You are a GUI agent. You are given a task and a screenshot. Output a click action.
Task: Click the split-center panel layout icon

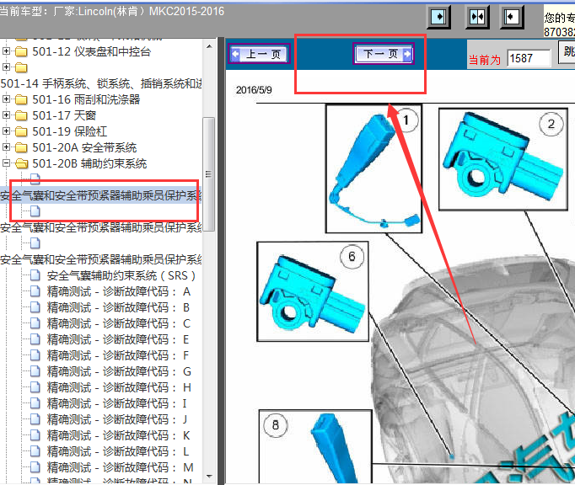(x=476, y=17)
